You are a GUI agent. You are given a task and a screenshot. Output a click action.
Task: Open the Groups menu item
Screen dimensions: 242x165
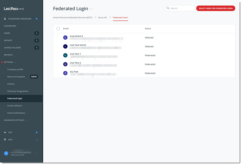pos(8,41)
